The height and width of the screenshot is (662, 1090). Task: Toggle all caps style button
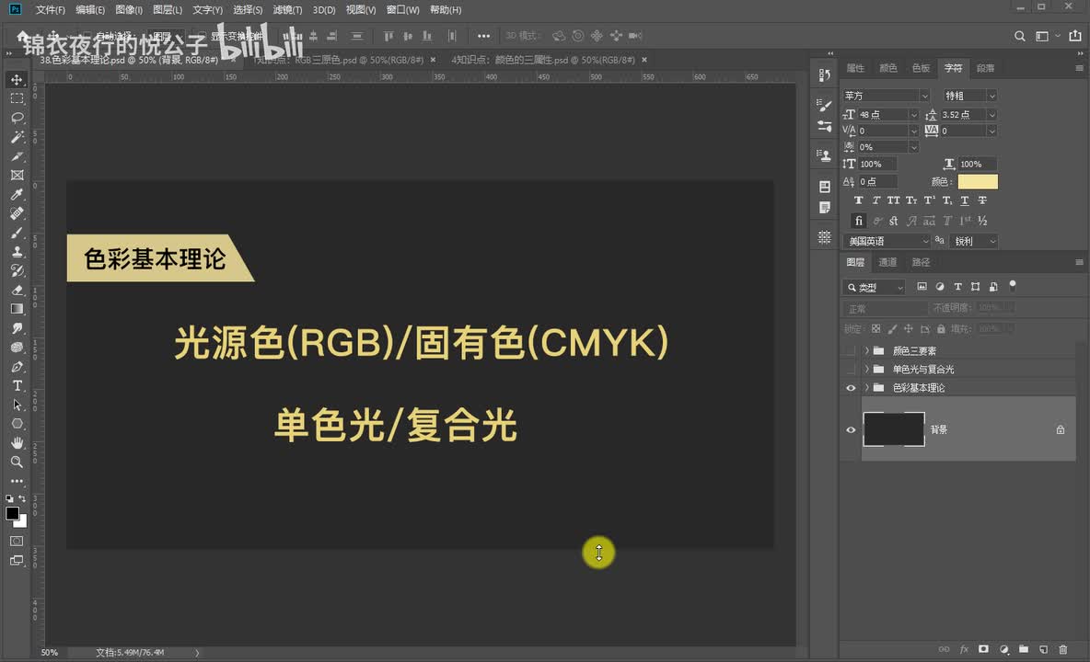click(x=893, y=200)
